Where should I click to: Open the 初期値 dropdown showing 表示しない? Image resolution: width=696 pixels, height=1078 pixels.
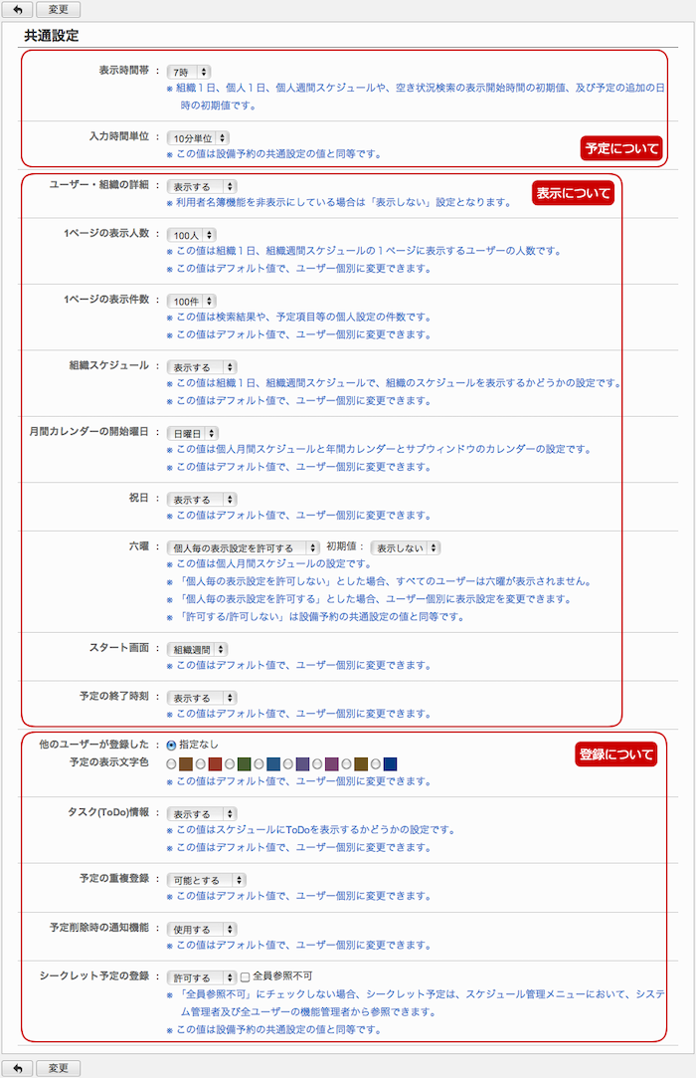pos(406,547)
